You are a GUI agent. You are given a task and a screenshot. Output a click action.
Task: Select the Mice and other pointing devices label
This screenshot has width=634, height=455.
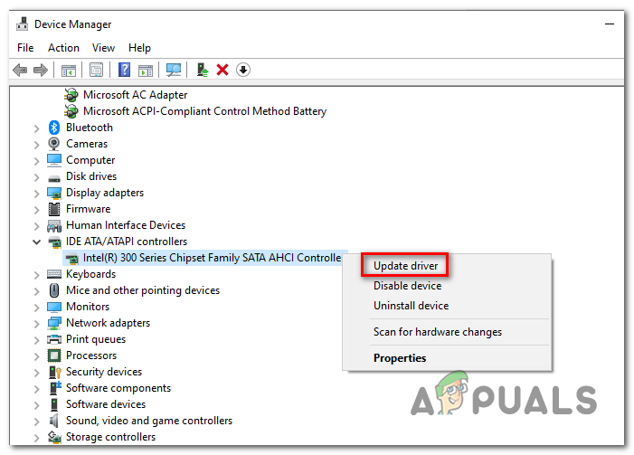pos(143,290)
